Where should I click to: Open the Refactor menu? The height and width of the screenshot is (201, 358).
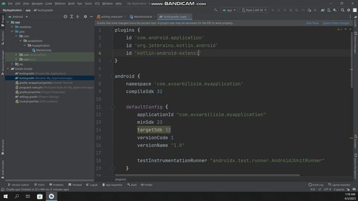point(60,4)
